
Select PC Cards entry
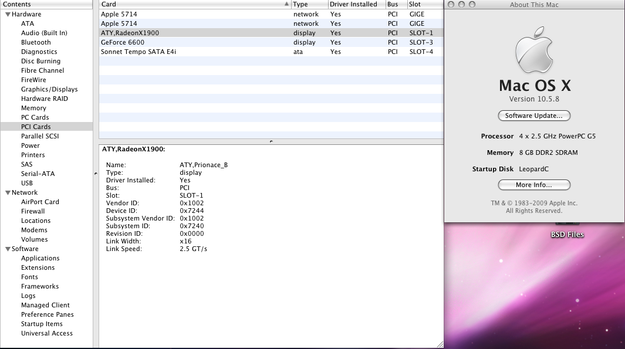(35, 117)
